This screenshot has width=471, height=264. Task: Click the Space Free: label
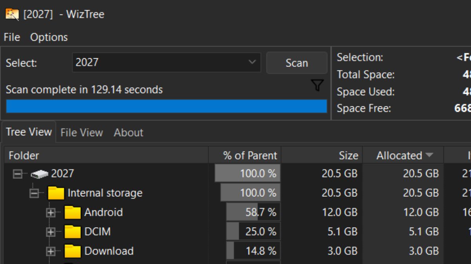(x=364, y=108)
